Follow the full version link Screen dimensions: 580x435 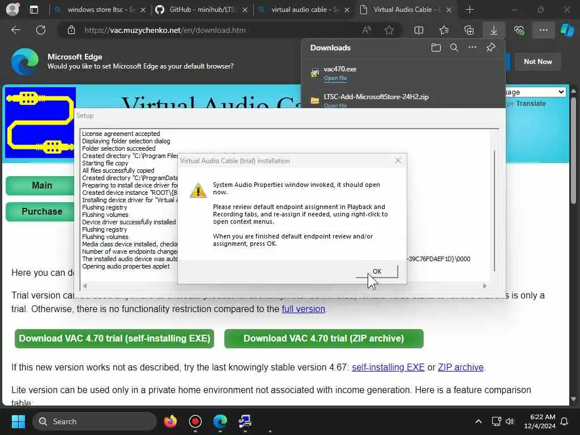304,309
